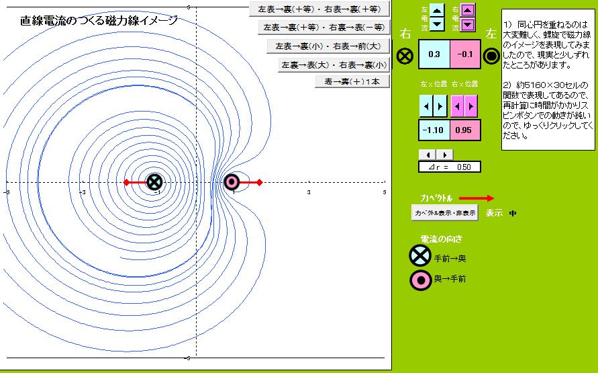Screen dimensions: 598x373
Task: Click the 左裏→表(大)・右表→裏(小) preset button
Action: tap(334, 65)
